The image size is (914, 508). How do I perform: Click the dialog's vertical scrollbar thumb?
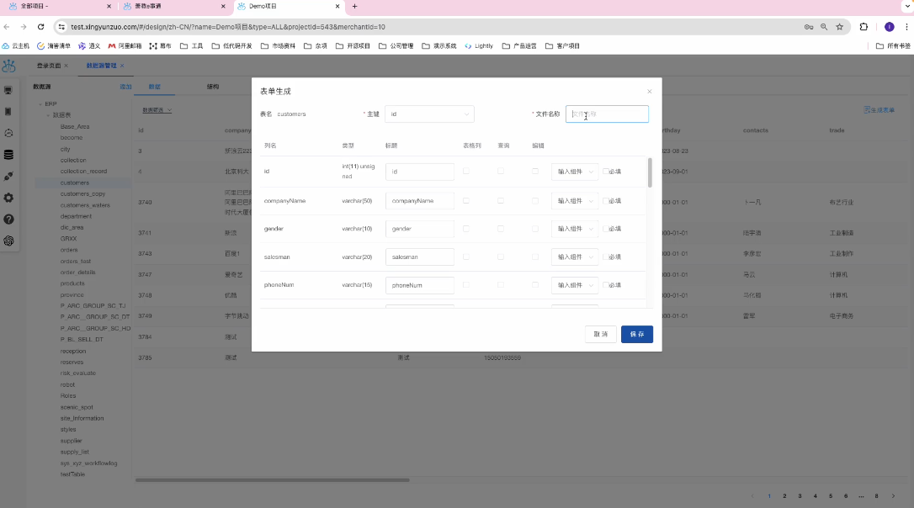point(649,172)
